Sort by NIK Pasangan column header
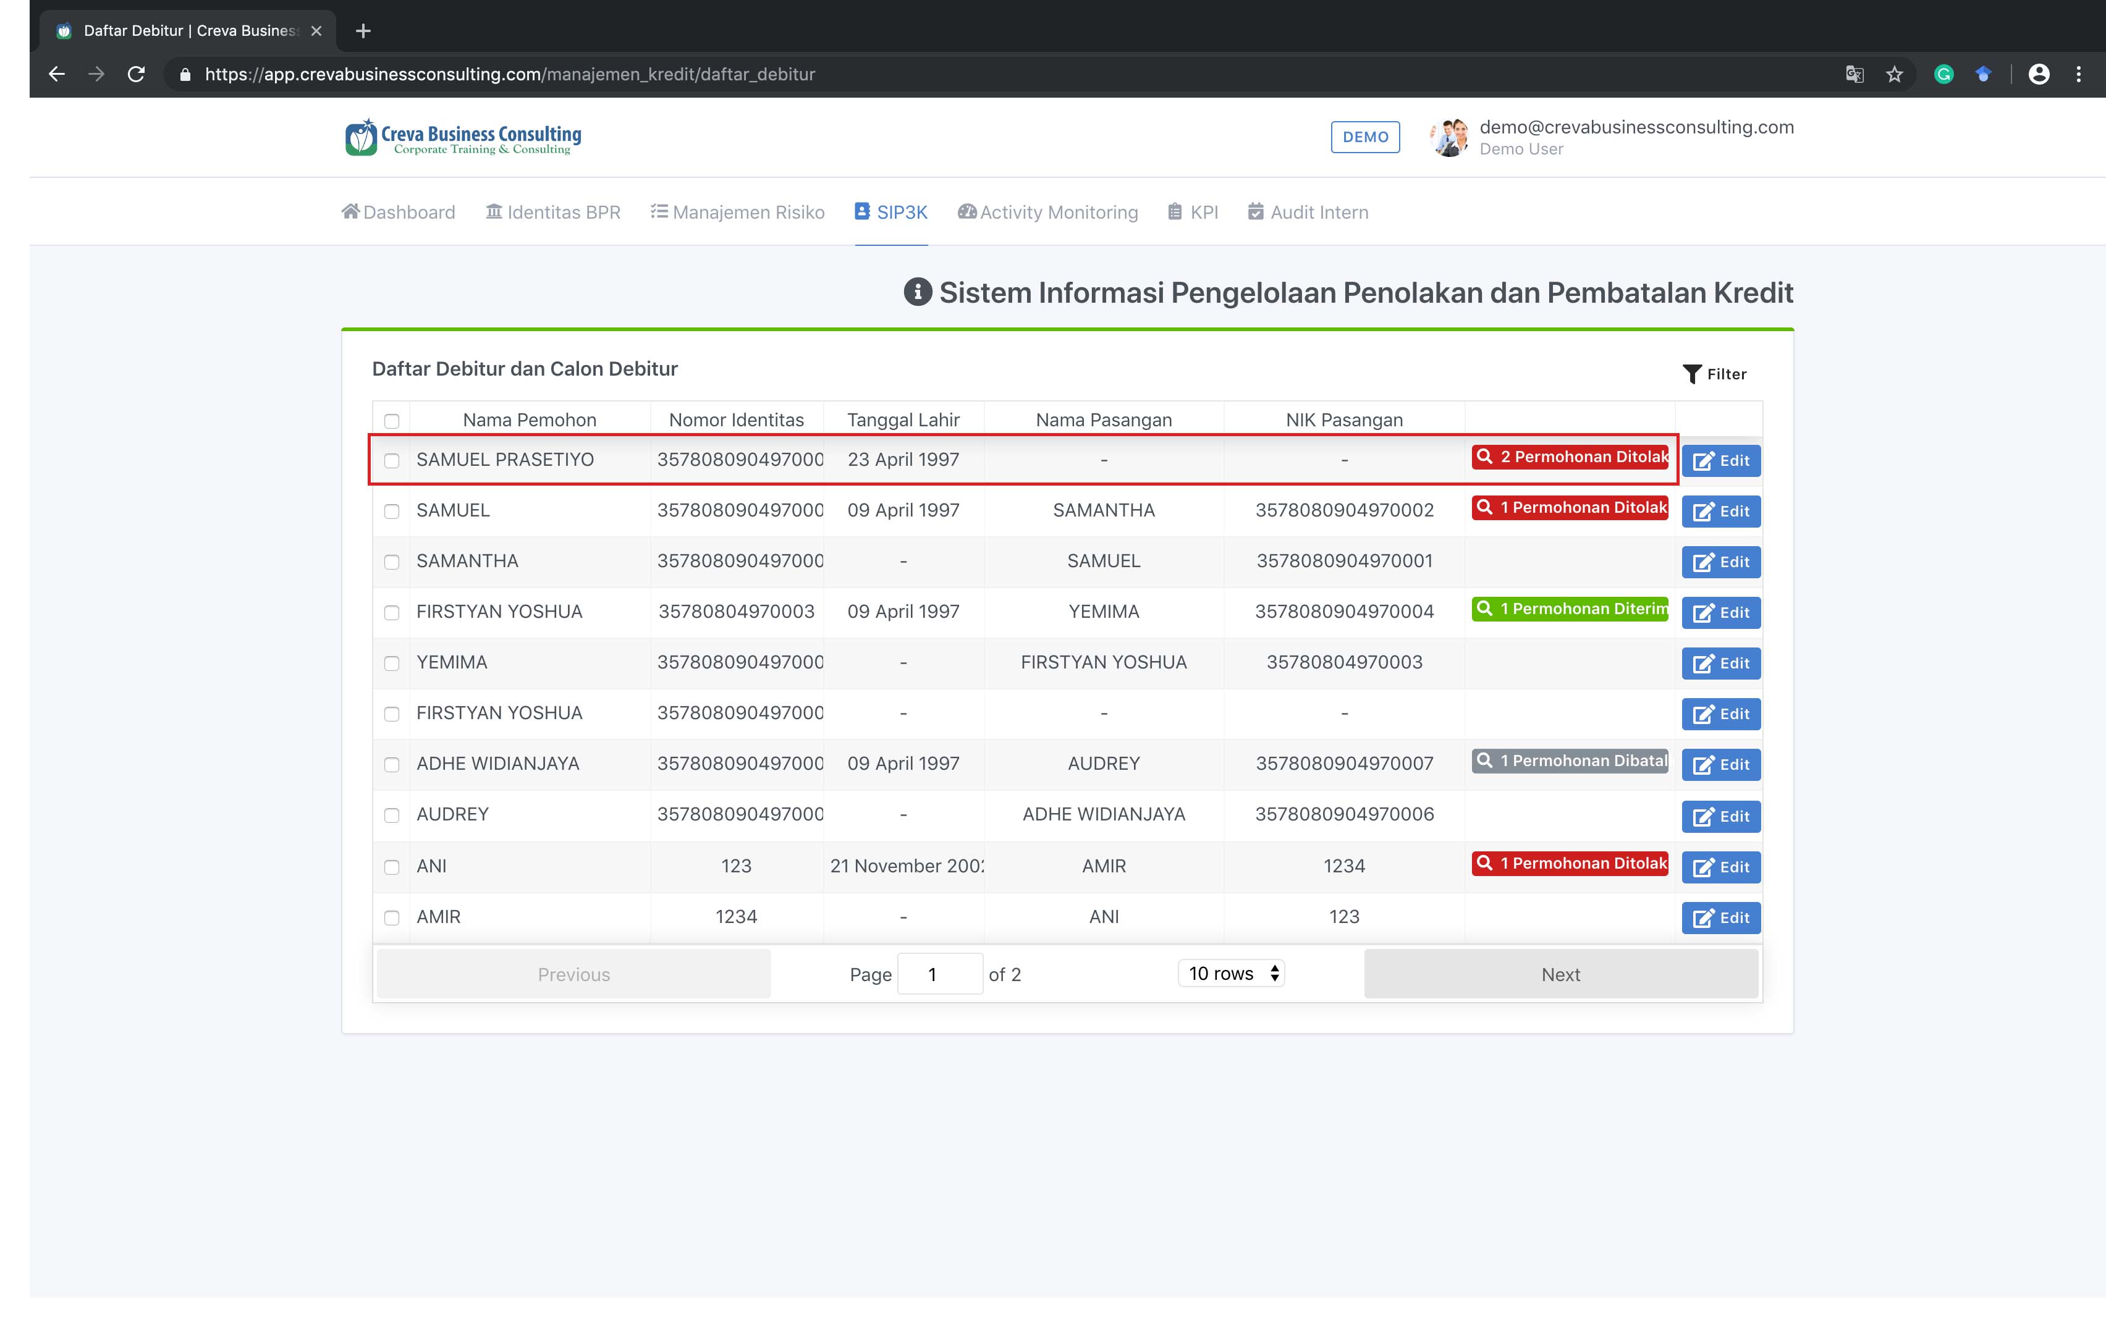This screenshot has height=1332, width=2106. click(1344, 420)
